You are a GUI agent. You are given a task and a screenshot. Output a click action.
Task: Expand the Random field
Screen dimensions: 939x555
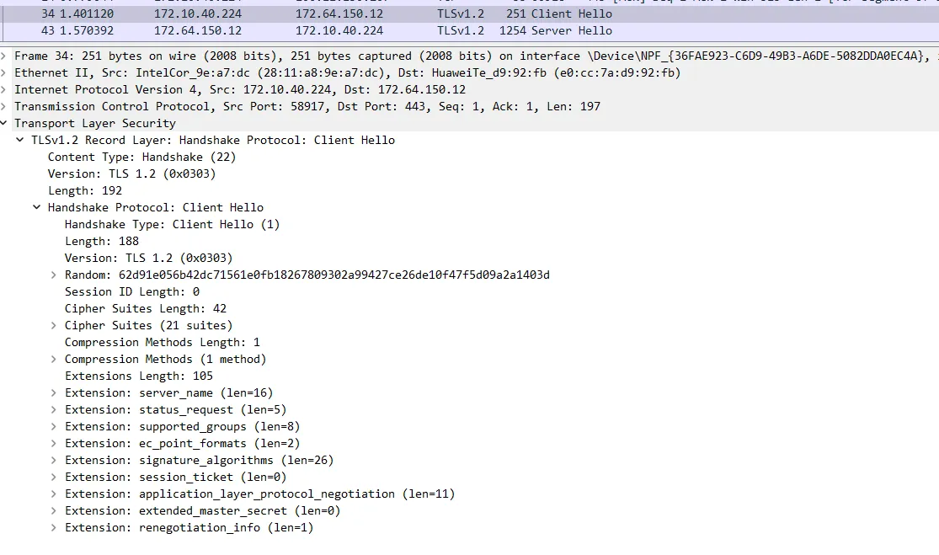click(x=54, y=275)
